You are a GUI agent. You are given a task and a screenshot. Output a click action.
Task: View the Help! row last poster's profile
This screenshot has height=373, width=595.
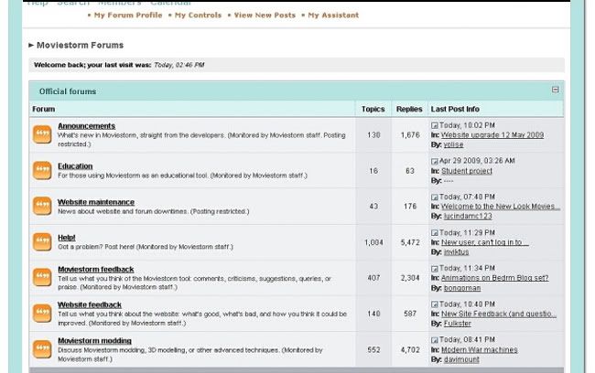pos(456,252)
